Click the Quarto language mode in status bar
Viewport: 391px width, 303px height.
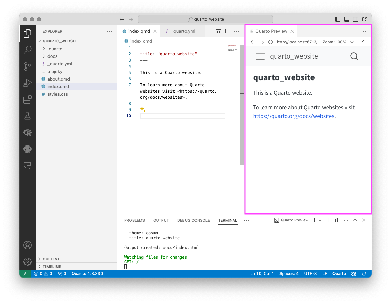point(339,274)
